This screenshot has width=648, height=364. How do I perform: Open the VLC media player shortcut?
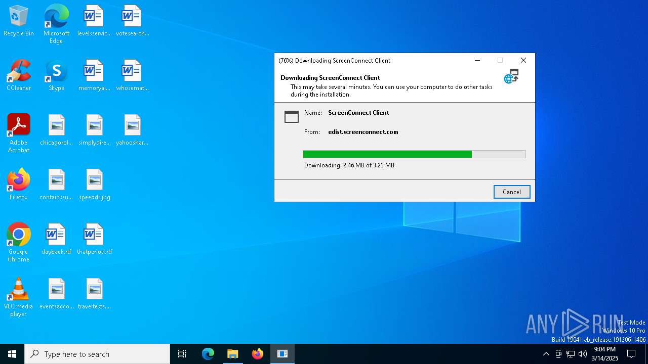click(19, 297)
